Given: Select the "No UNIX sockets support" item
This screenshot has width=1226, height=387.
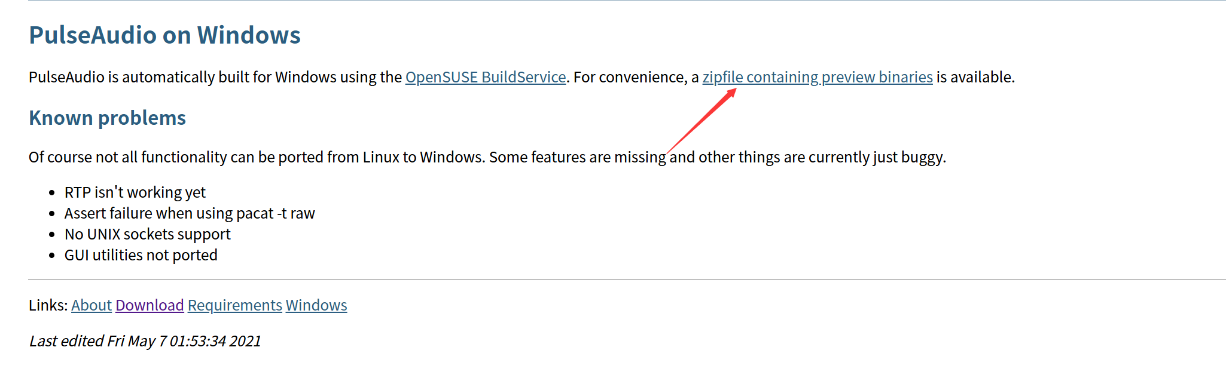Looking at the screenshot, I should tap(147, 234).
